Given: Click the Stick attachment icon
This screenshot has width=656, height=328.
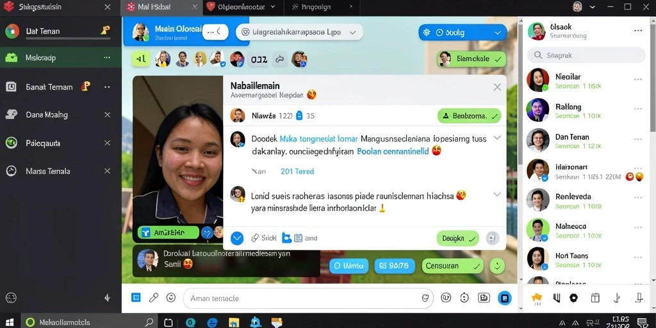Looking at the screenshot, I should (x=255, y=238).
